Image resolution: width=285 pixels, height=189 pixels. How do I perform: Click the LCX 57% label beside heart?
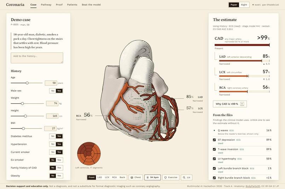click(194, 109)
